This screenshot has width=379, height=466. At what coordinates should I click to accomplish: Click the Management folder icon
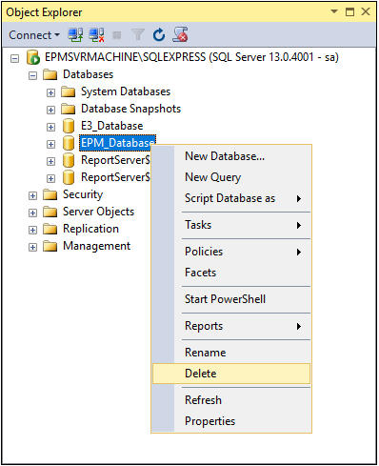(50, 246)
